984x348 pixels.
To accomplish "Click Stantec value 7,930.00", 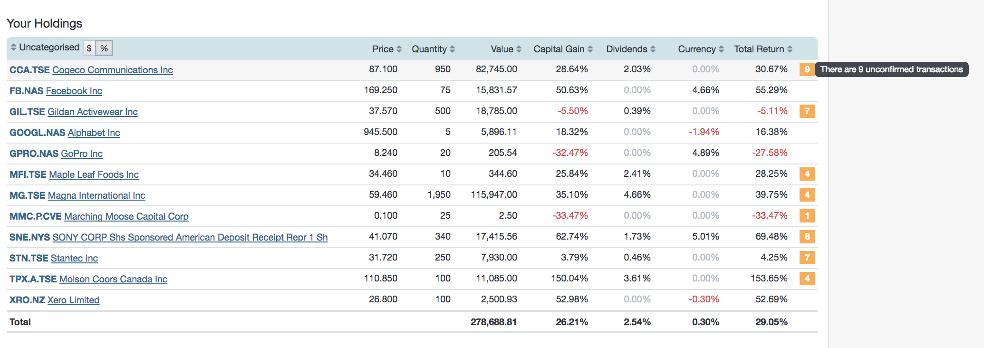I will click(499, 257).
